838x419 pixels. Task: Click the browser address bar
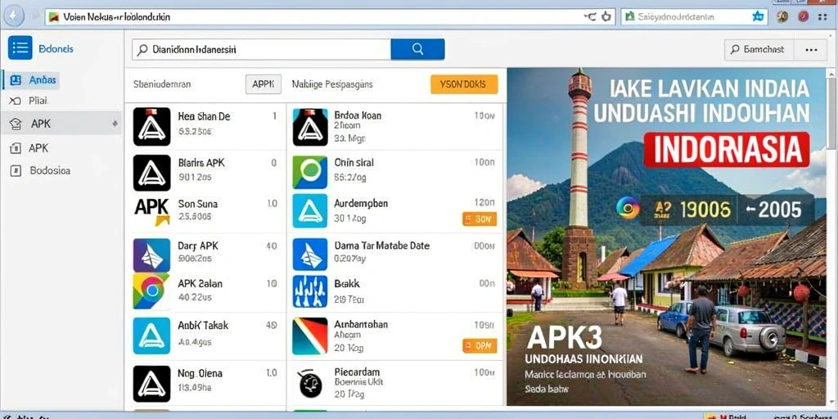[331, 16]
